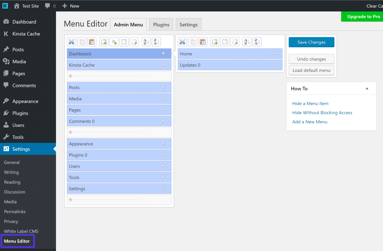Create a new menu item
Viewport: 383px width, 251px height.
[103, 42]
